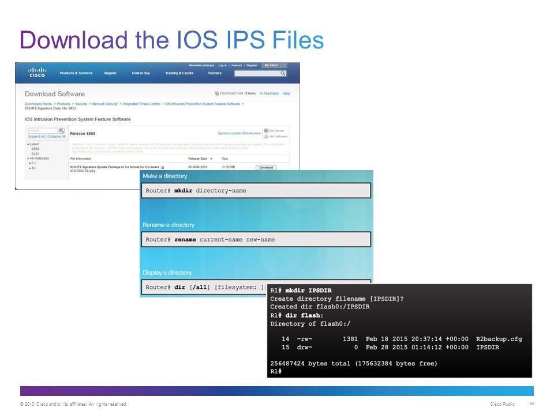Click the Add Notification icon
Screen dimensions: 554x415
[267, 136]
